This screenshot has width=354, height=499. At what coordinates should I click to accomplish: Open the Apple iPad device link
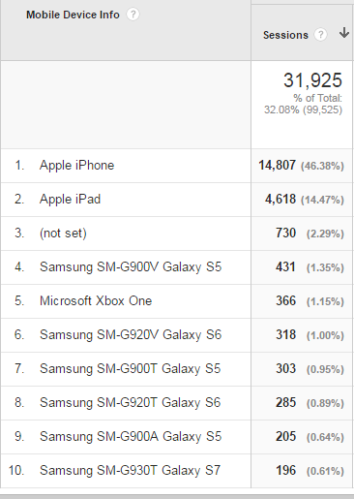coord(70,200)
